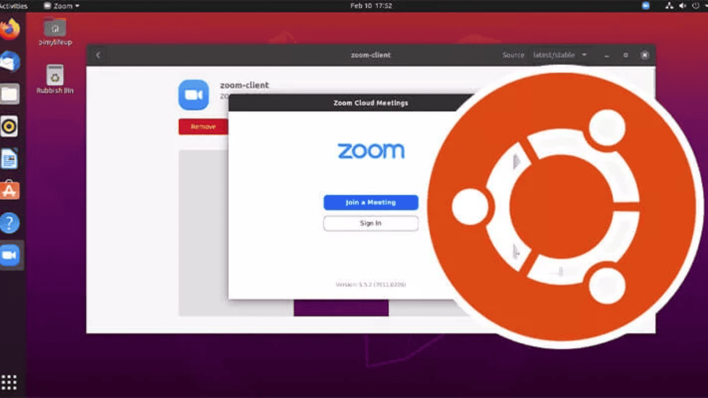Show Applications grid at dock bottom
This screenshot has height=398, width=708.
(x=9, y=382)
